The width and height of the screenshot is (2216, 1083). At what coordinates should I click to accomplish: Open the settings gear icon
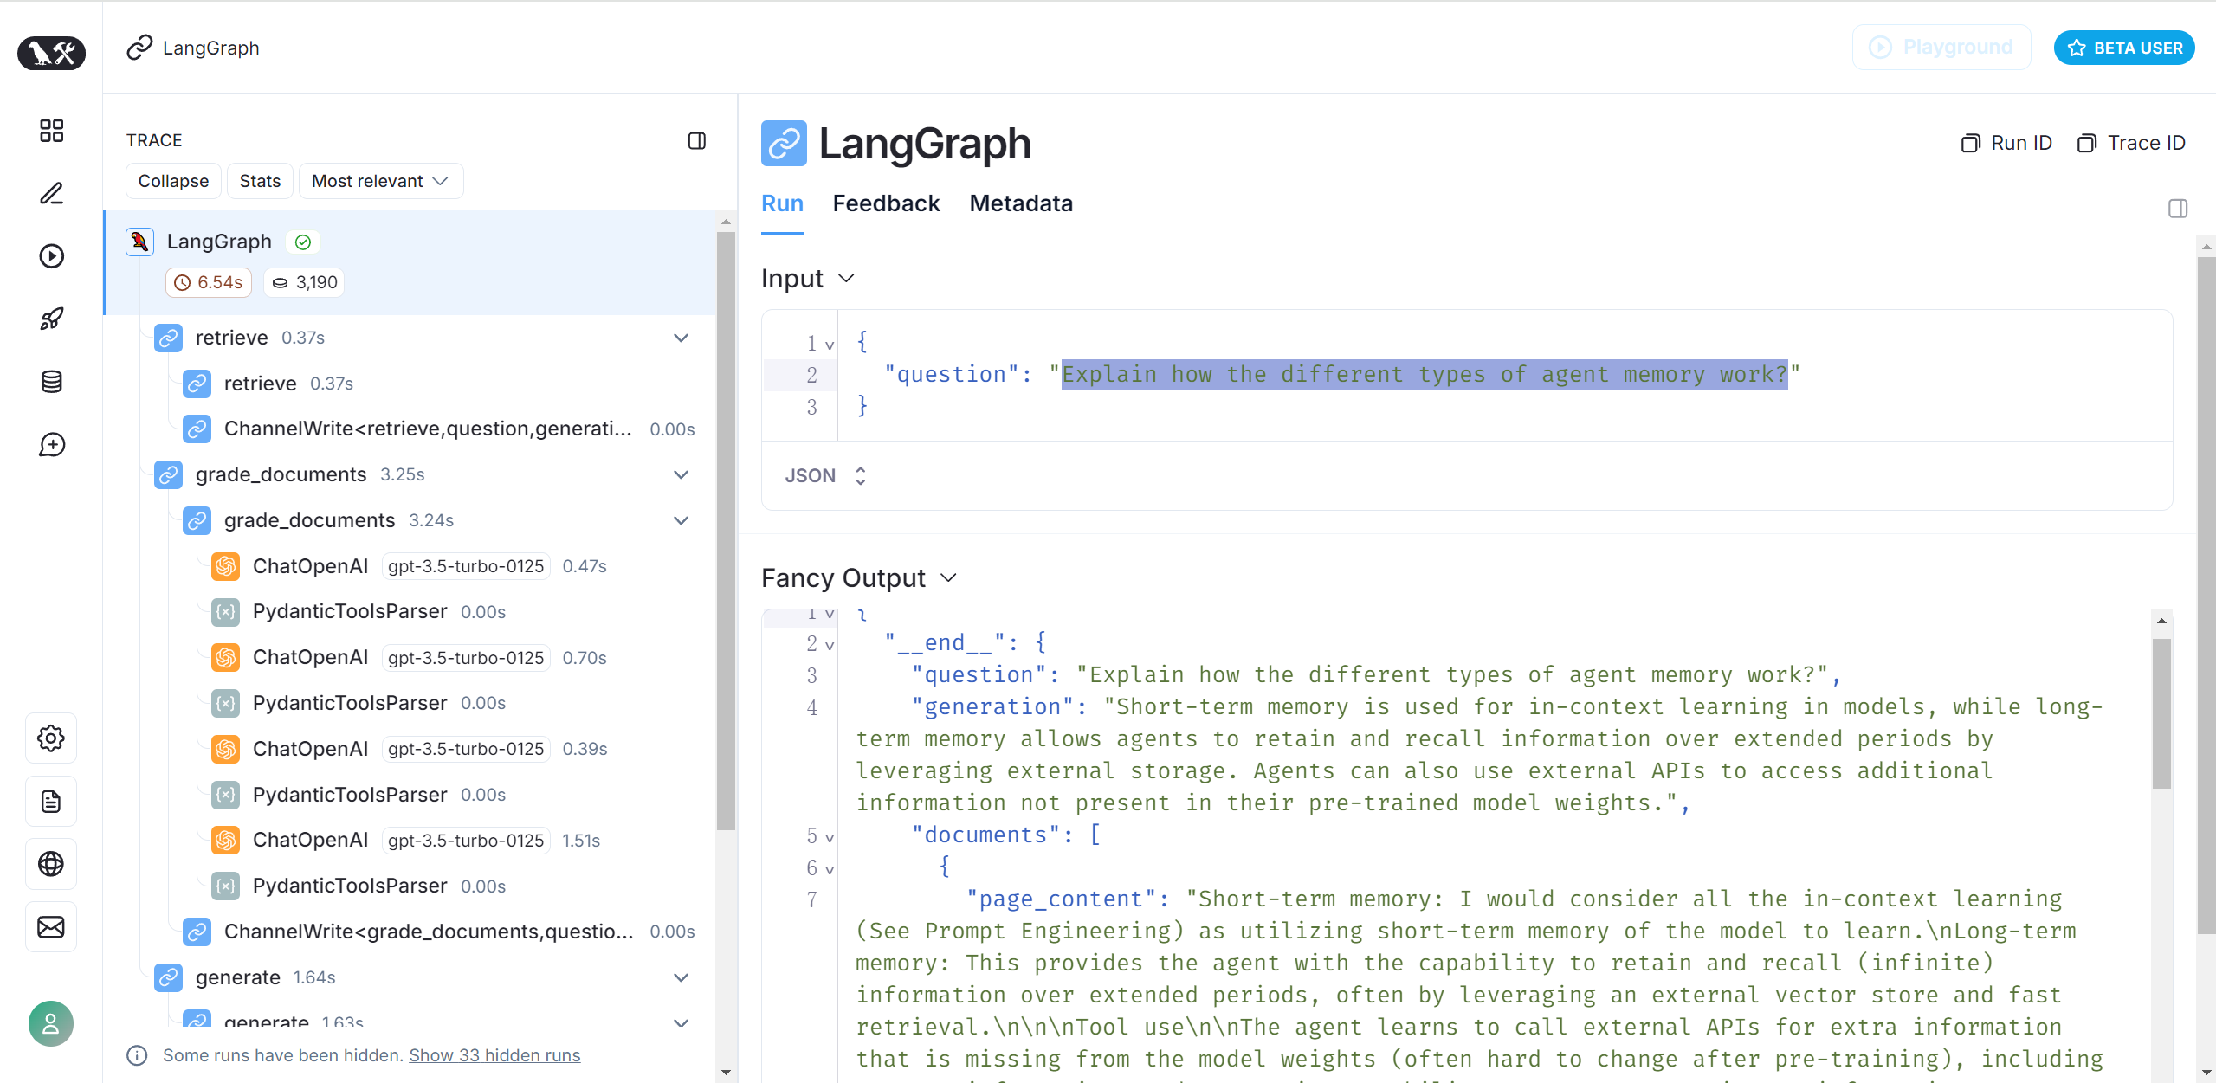tap(51, 738)
